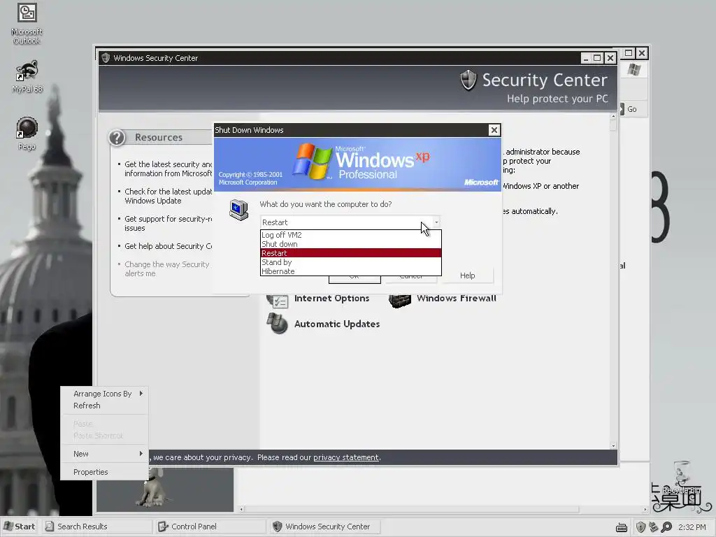Switch to Windows Security Center taskbar button
The height and width of the screenshot is (537, 716).
(x=324, y=527)
